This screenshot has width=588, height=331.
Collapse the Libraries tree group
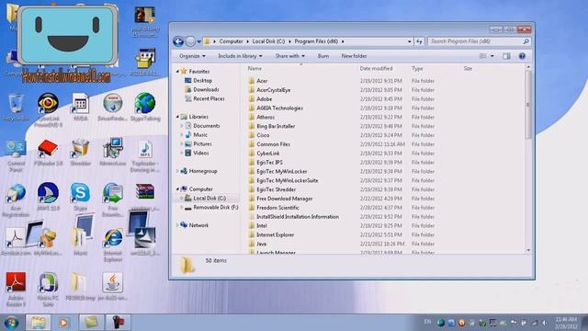177,117
